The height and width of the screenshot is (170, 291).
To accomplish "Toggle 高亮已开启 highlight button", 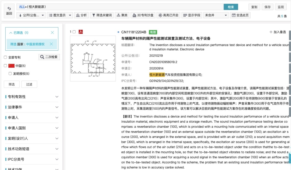I will 168,15.
